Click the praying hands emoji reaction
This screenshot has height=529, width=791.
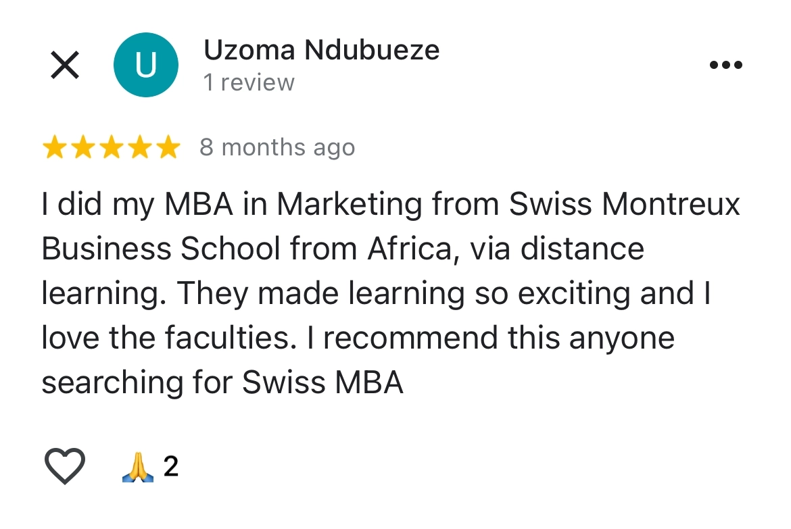coord(138,467)
